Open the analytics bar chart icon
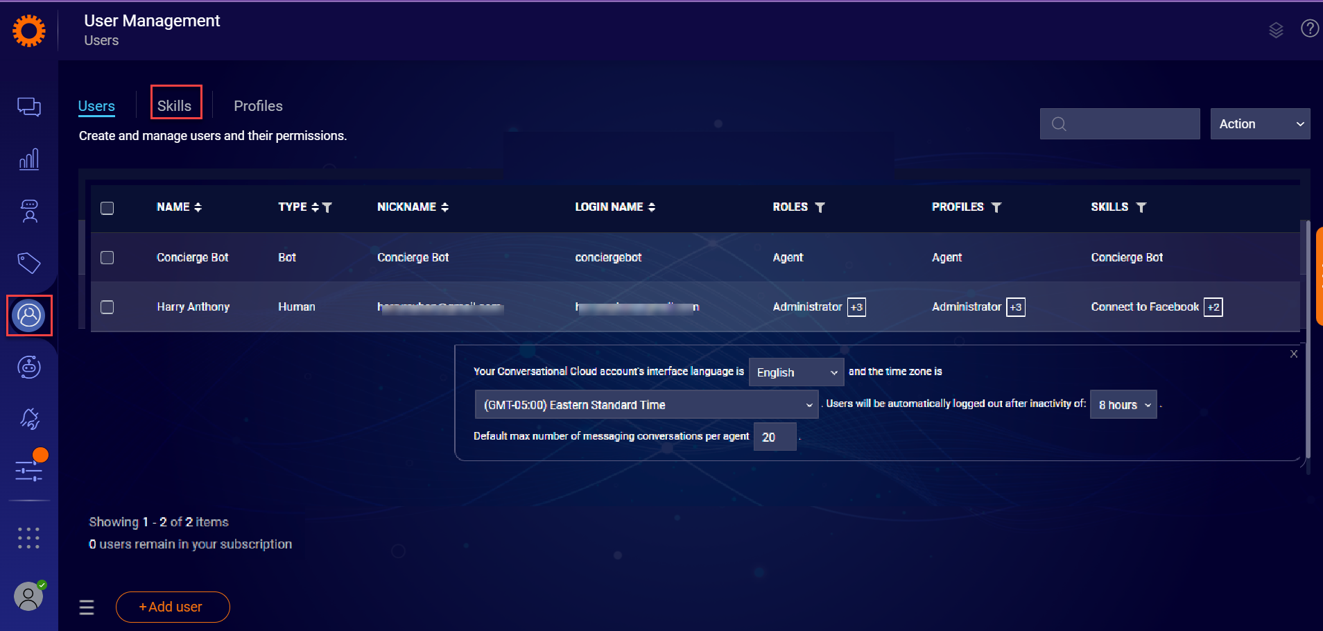 [28, 159]
